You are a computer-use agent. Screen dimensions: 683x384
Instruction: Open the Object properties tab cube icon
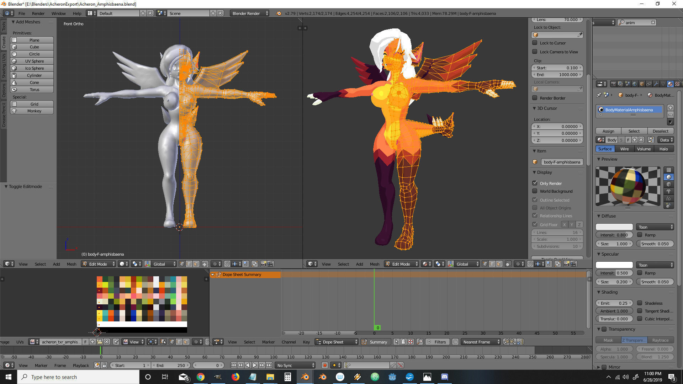[642, 84]
